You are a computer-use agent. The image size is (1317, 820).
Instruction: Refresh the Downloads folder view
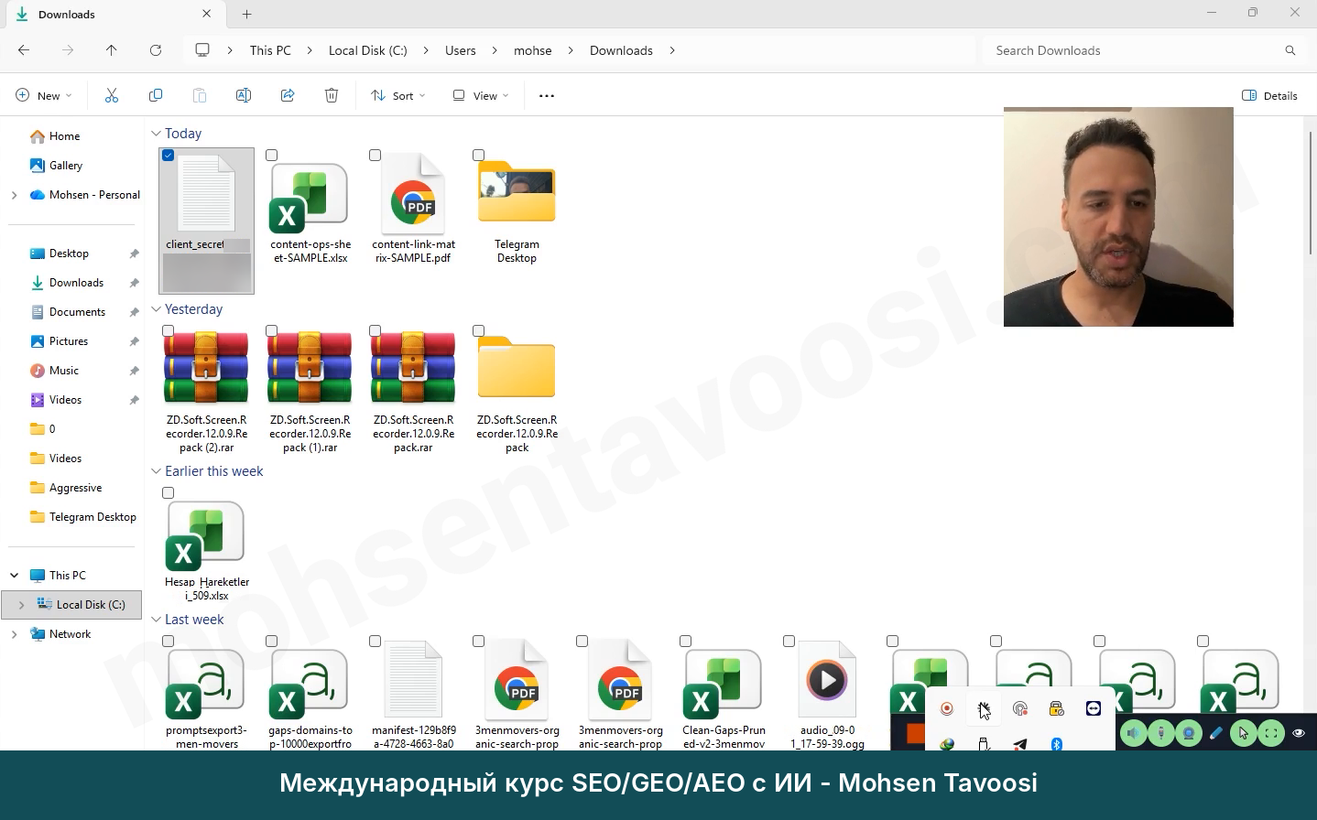(156, 50)
